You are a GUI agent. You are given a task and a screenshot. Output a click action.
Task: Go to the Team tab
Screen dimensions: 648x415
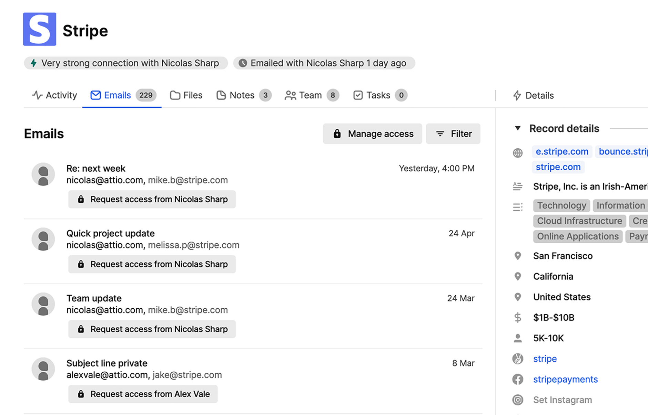pos(312,95)
